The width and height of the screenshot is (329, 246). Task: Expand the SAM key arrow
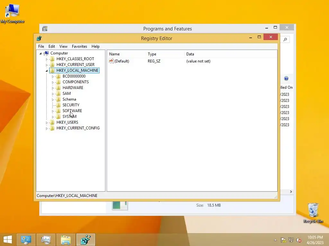[x=53, y=94]
